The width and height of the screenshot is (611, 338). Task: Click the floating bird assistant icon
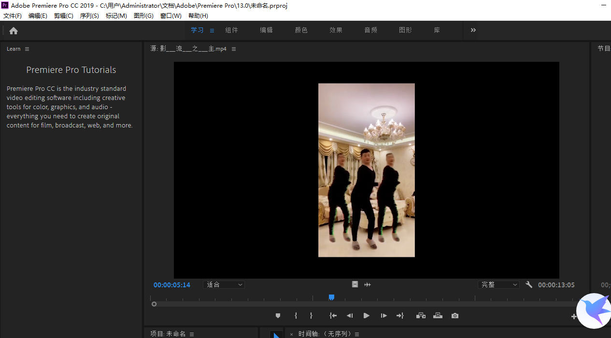pos(594,310)
